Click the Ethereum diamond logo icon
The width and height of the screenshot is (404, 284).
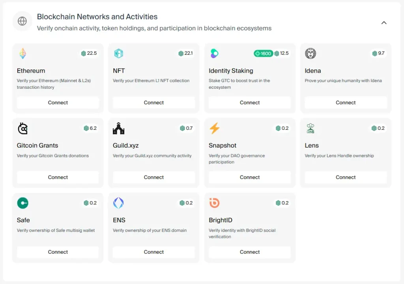[x=23, y=54]
